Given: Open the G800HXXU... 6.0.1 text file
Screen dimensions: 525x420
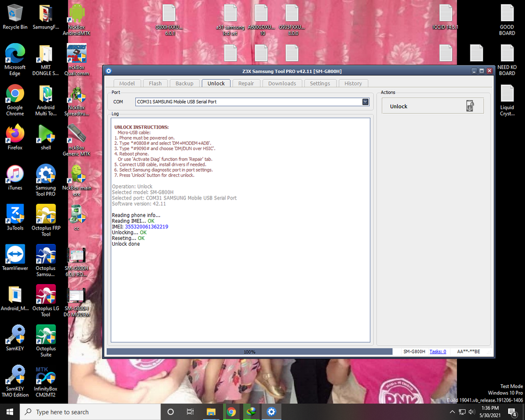Looking at the screenshot, I should pos(169,19).
